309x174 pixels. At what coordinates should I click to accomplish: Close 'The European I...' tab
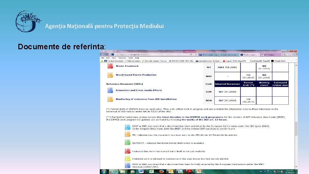point(258,55)
